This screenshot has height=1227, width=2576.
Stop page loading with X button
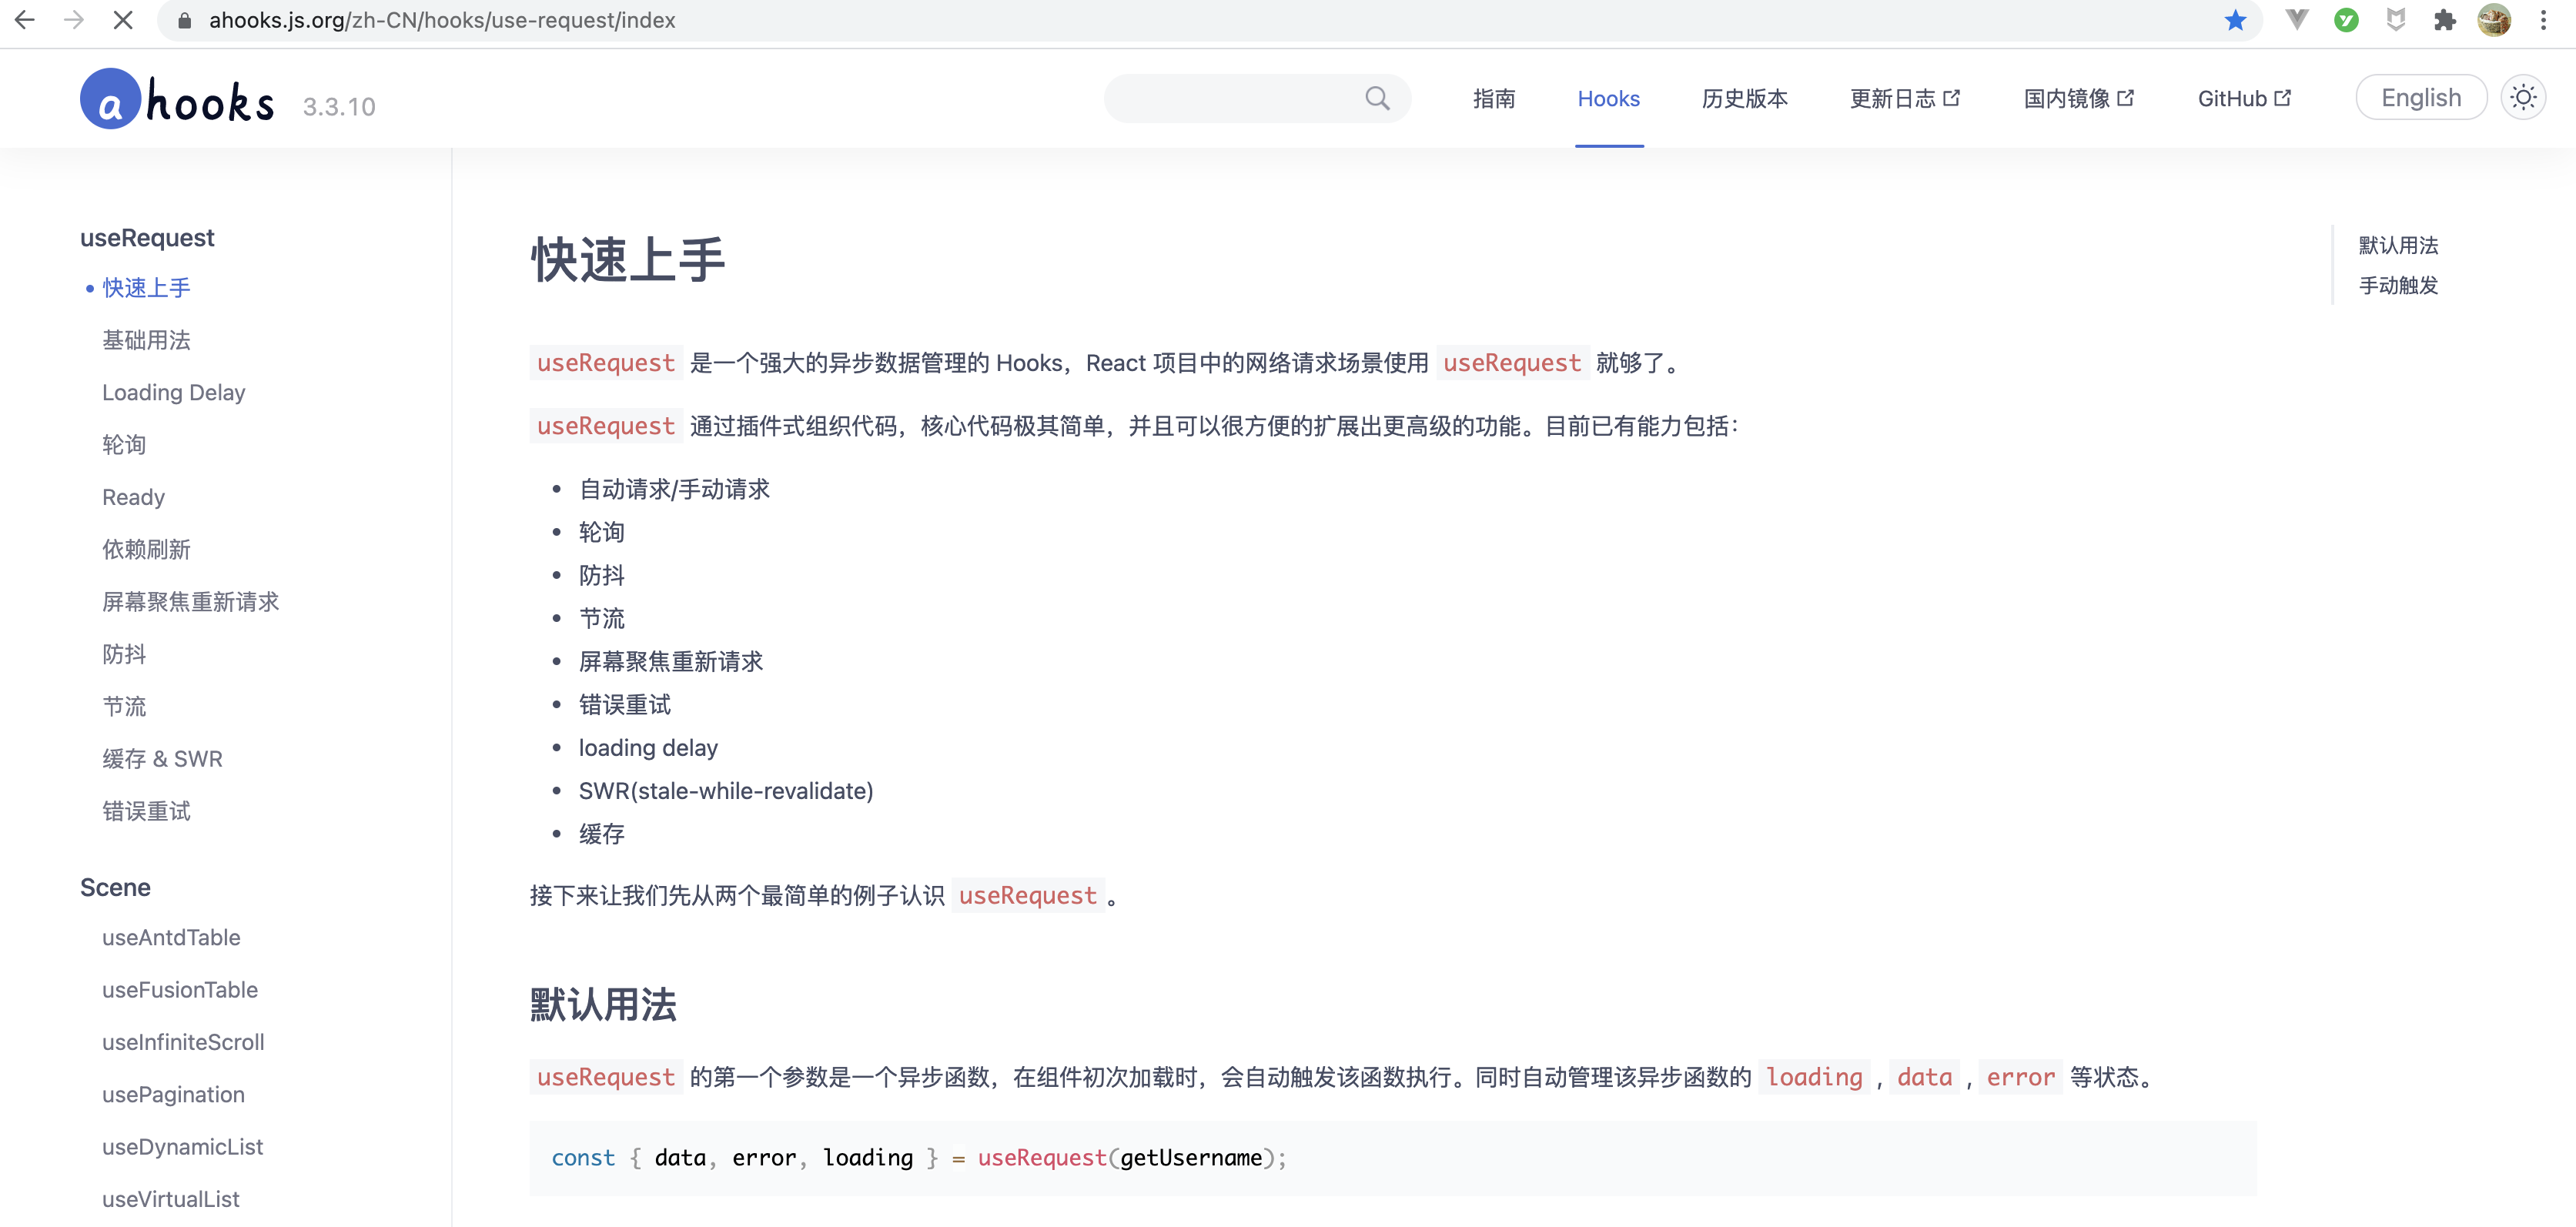(123, 20)
